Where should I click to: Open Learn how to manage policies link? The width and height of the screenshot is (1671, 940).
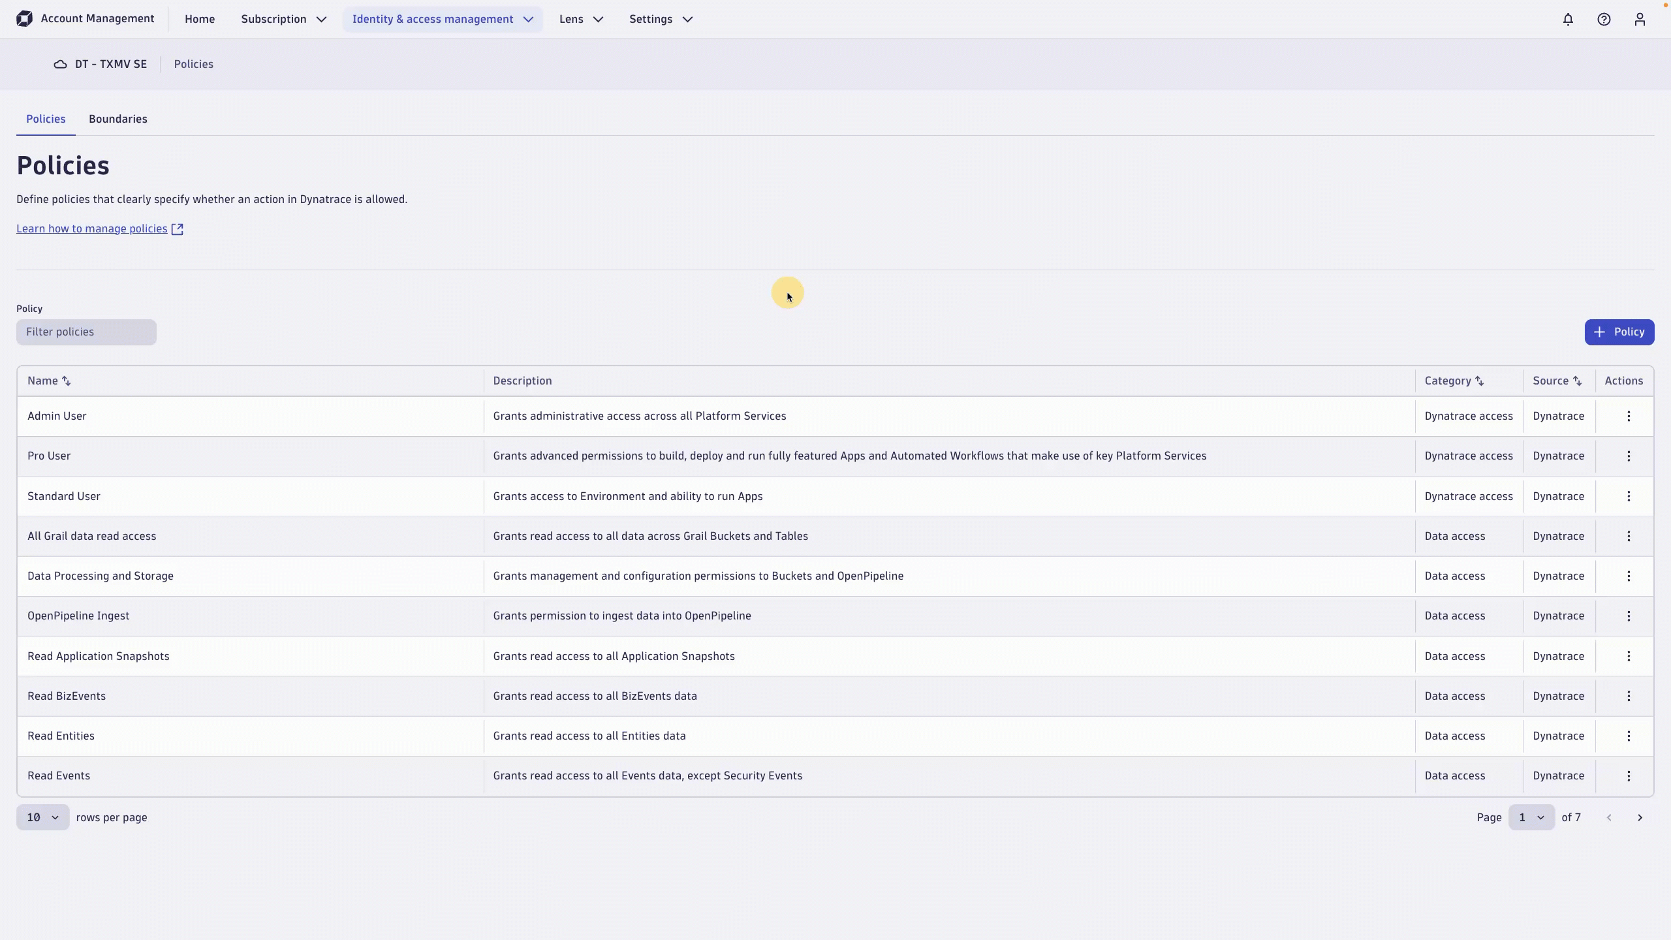(x=92, y=229)
